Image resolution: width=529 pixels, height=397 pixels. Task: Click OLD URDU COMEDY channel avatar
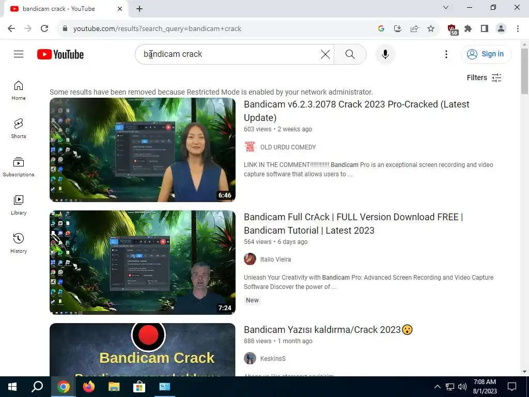[x=250, y=147]
